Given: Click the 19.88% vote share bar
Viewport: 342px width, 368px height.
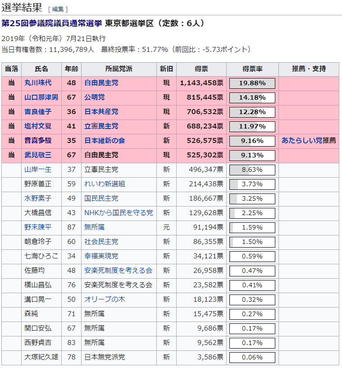Looking at the screenshot, I should [252, 83].
